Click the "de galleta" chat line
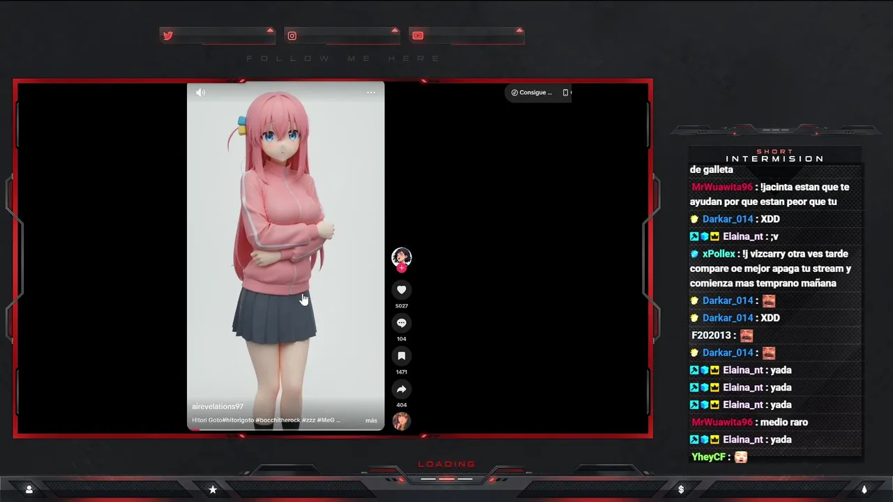Image resolution: width=893 pixels, height=502 pixels. (712, 169)
